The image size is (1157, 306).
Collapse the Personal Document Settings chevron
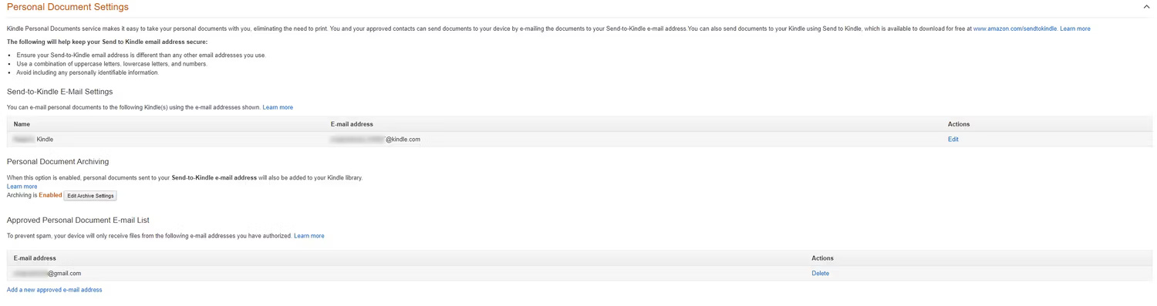(1146, 7)
